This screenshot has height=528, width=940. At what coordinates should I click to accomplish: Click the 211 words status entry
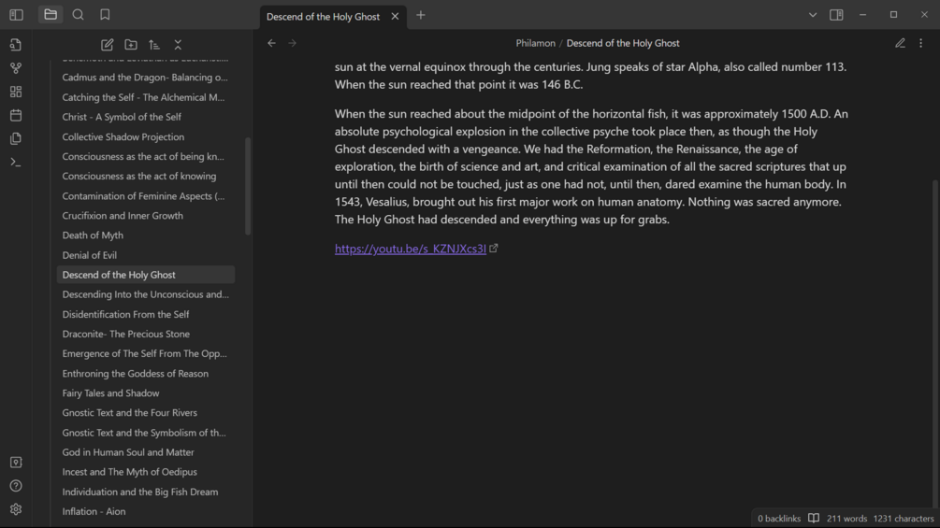click(x=846, y=519)
